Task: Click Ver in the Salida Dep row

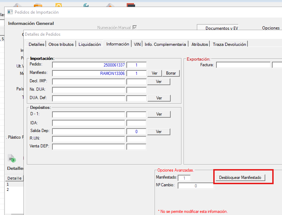Action: tap(159, 132)
